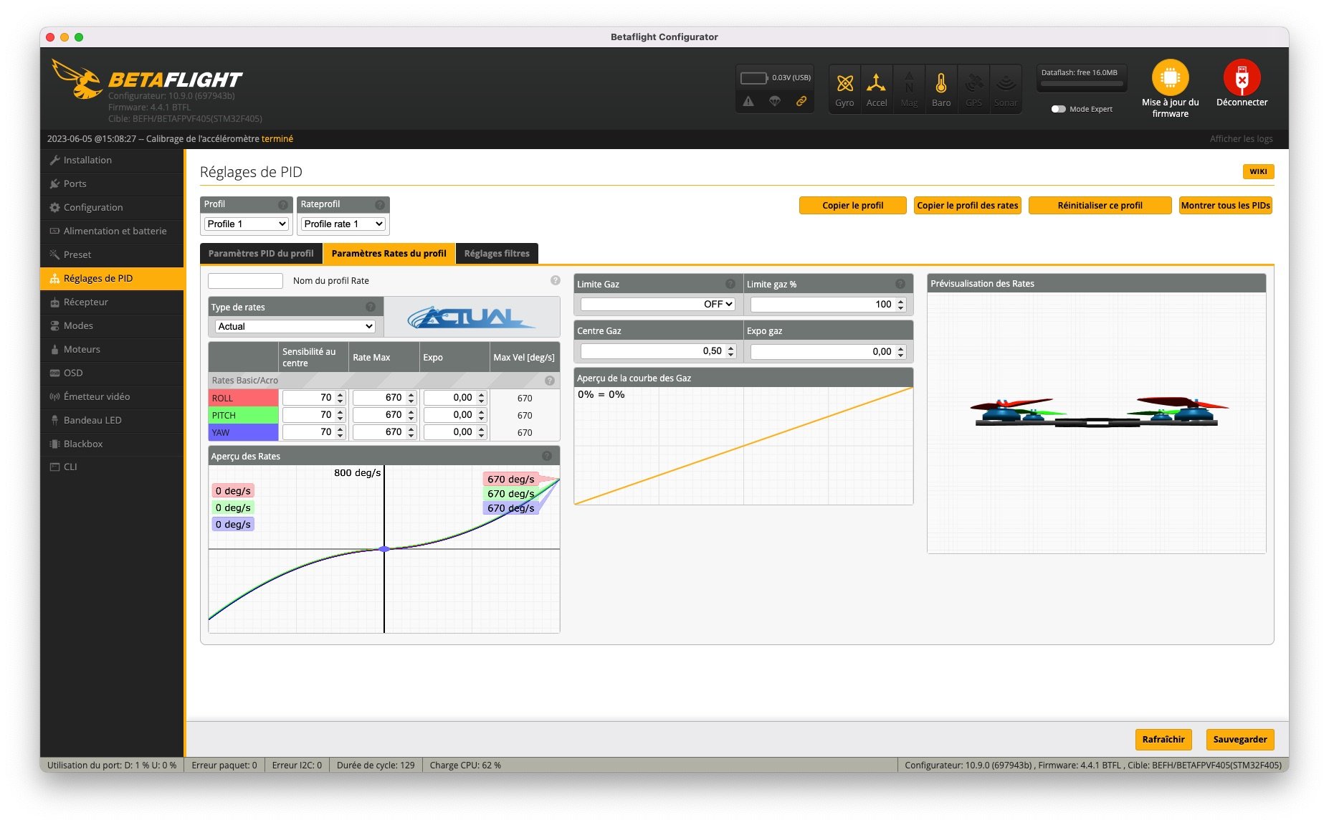Click the warning triangle status icon

748,101
